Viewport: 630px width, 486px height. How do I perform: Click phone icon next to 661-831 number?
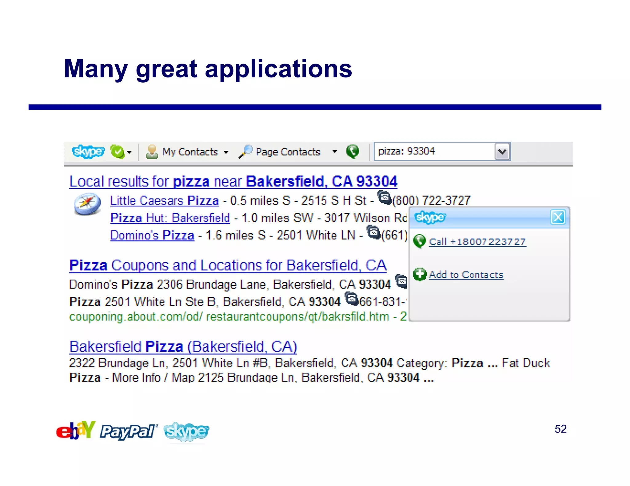[351, 299]
